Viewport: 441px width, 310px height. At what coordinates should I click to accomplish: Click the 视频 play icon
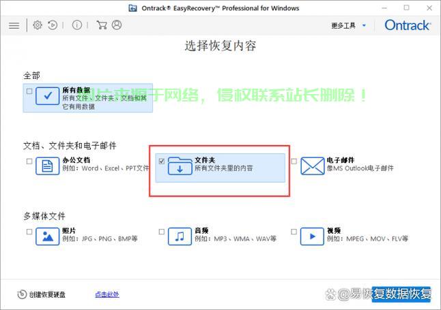coord(312,236)
